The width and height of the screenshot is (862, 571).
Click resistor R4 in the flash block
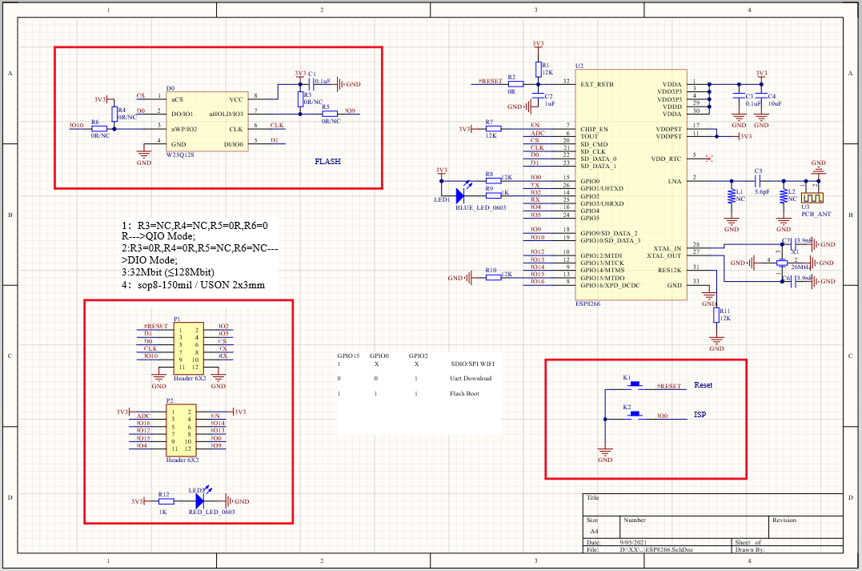coord(114,114)
